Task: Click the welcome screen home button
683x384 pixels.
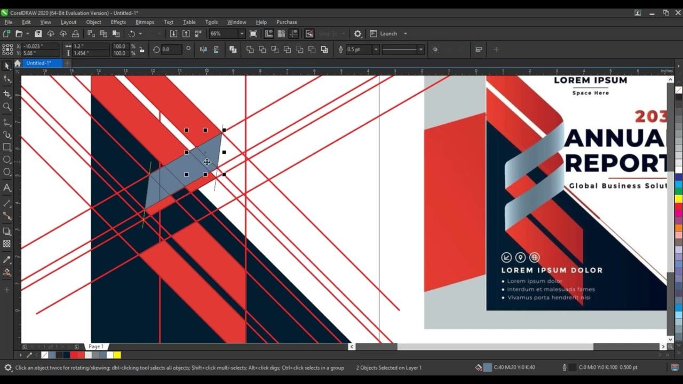Action: tap(17, 63)
